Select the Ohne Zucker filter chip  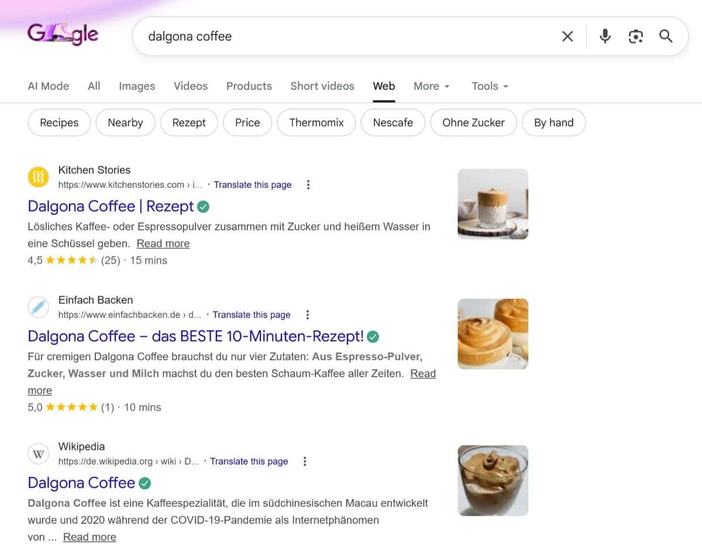[x=473, y=122]
